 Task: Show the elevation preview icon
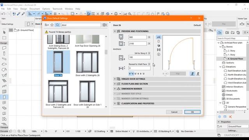point(159,42)
